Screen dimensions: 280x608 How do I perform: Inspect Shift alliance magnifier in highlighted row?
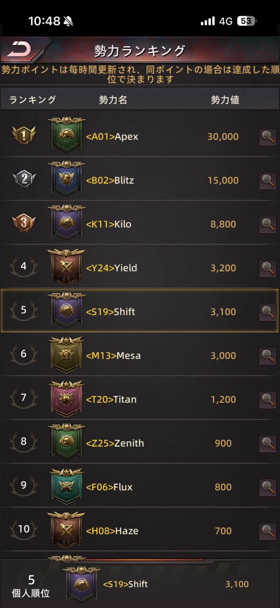267,312
